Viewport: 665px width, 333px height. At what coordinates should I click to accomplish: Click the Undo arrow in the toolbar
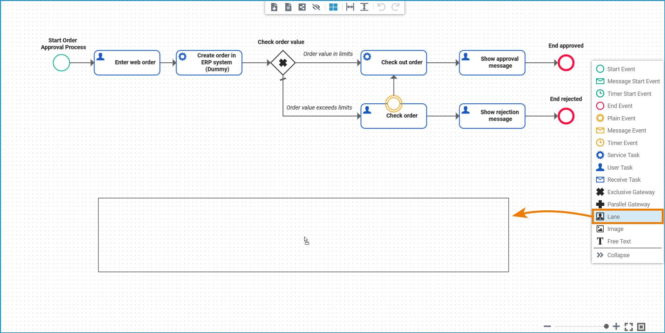tap(381, 7)
